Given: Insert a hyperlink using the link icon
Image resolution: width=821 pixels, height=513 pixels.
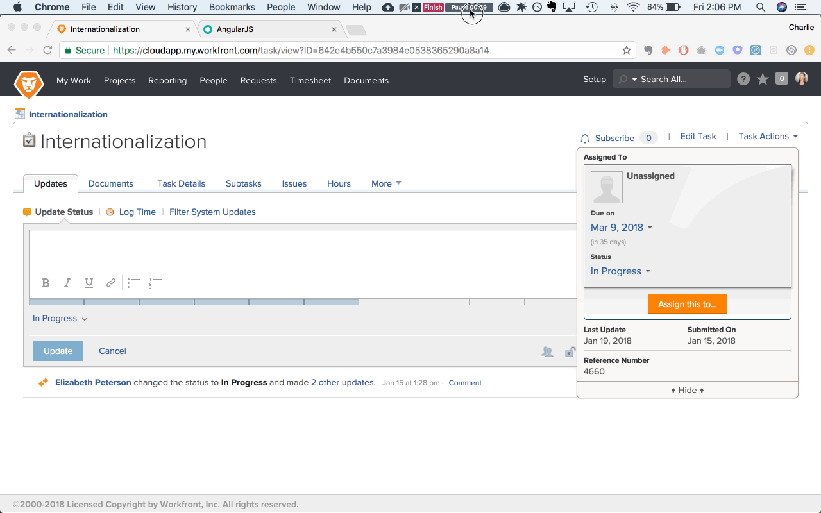Looking at the screenshot, I should (111, 283).
